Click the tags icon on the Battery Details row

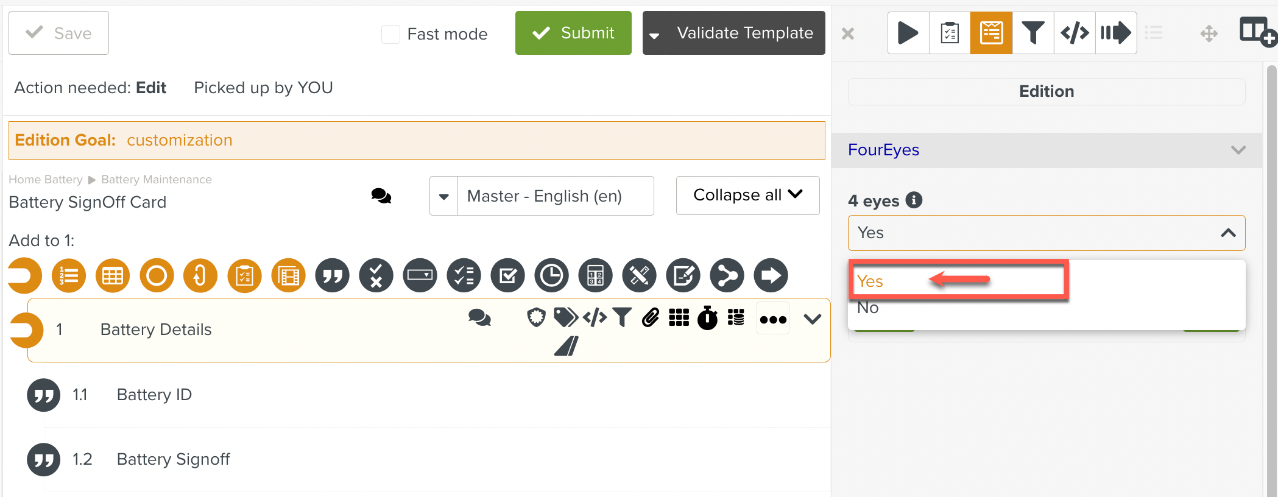(565, 317)
